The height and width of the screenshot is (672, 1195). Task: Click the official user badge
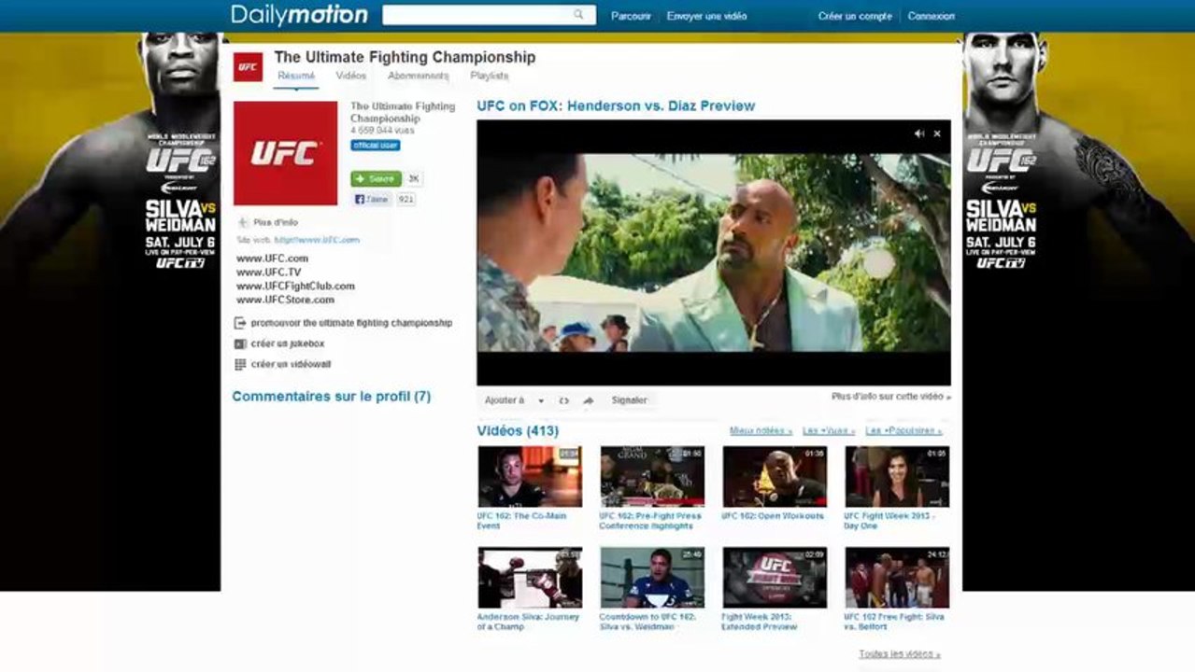click(376, 146)
